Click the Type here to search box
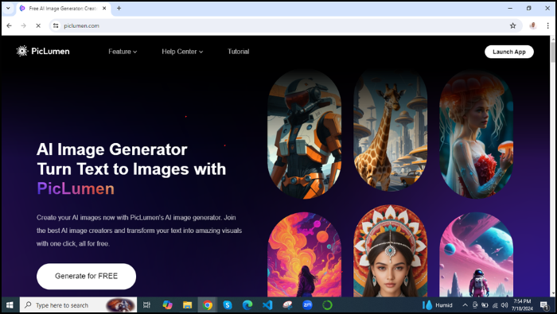This screenshot has width=557, height=314. (x=78, y=305)
